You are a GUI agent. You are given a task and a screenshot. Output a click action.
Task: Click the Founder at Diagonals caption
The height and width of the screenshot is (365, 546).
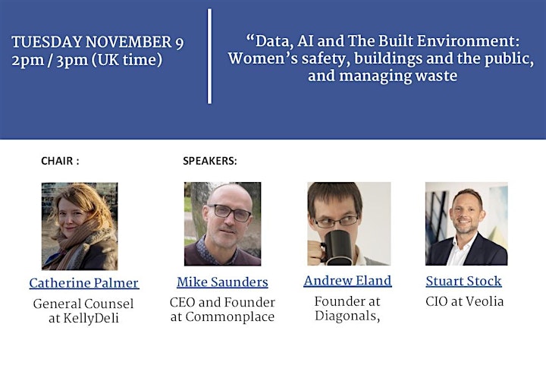[347, 309]
